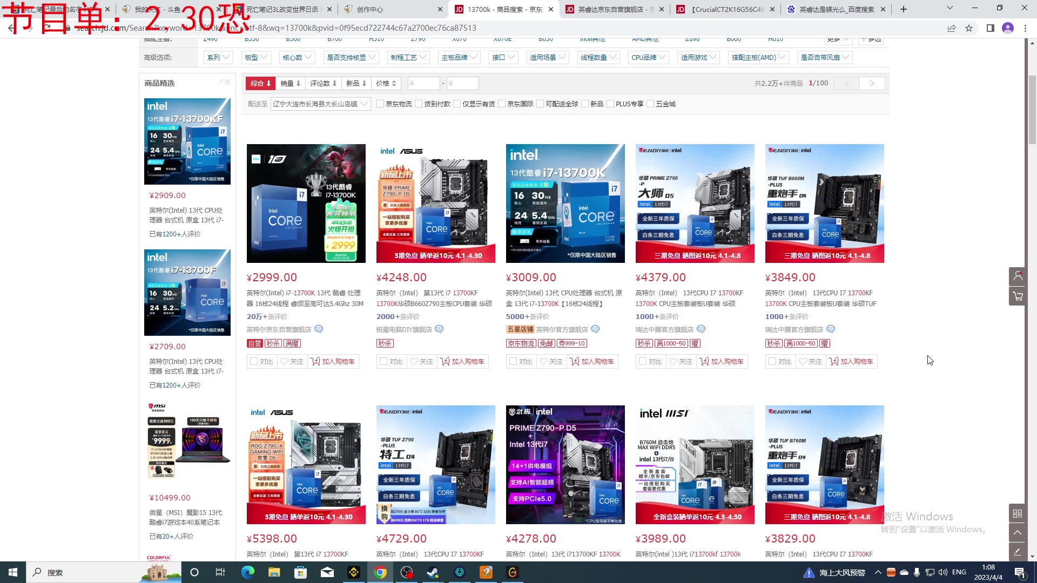
Task: Bookmark this page with the star icon
Action: 969,28
